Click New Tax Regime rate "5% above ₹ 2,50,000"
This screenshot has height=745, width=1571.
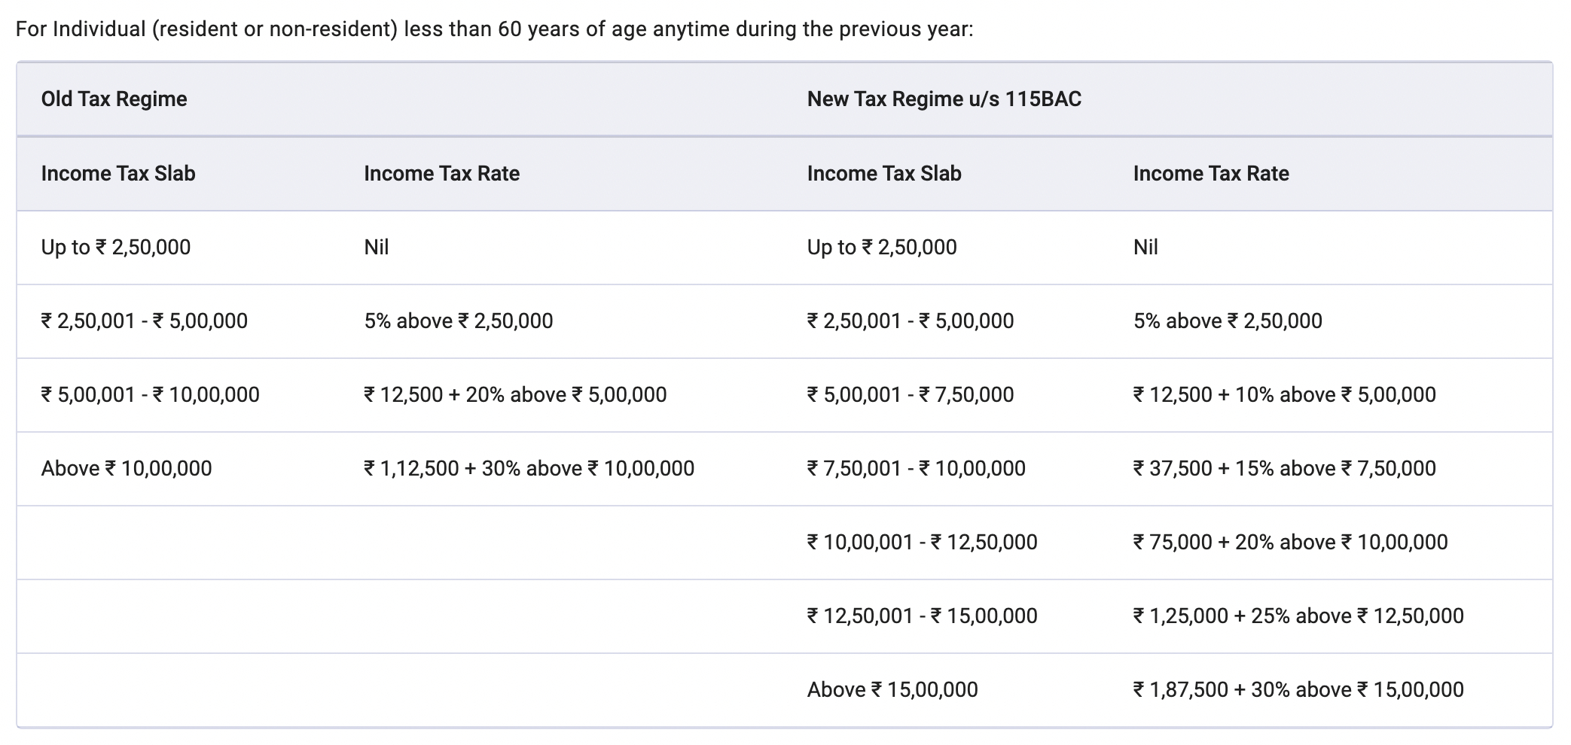click(x=1228, y=321)
